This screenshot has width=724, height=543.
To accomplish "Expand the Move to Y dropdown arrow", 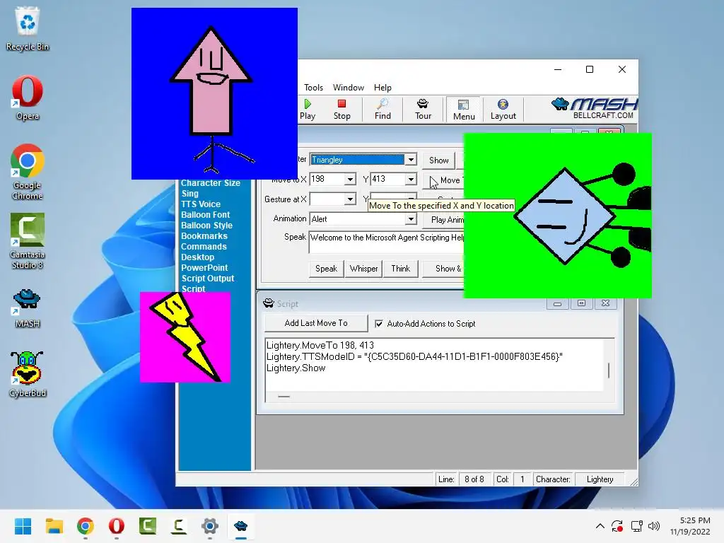I will pyautogui.click(x=411, y=179).
